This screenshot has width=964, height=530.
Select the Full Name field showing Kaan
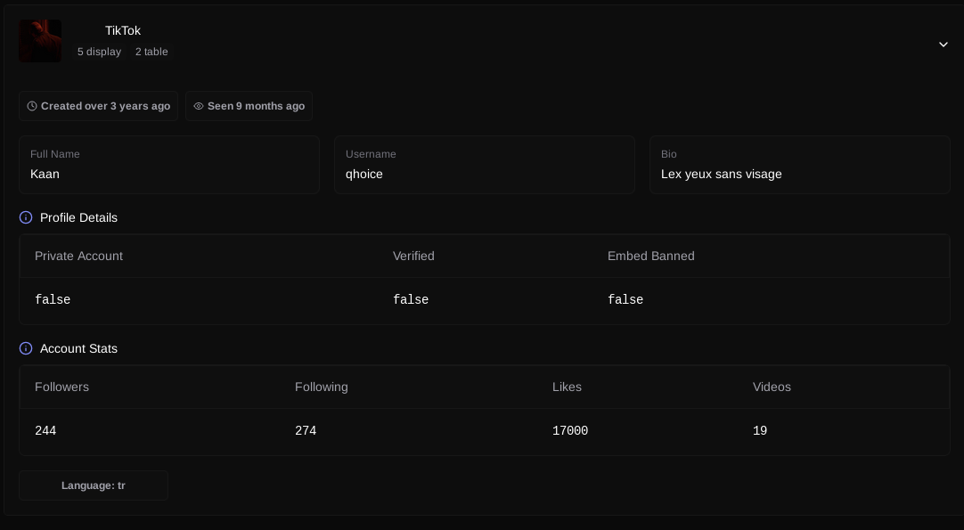coord(169,165)
